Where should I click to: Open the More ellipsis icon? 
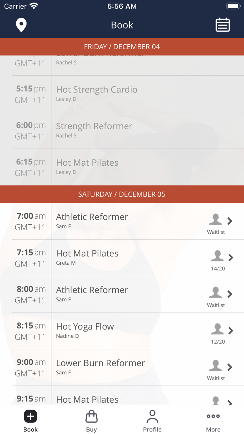point(213,416)
